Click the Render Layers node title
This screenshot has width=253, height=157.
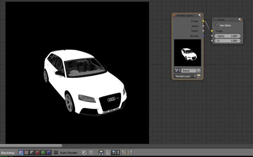185,15
